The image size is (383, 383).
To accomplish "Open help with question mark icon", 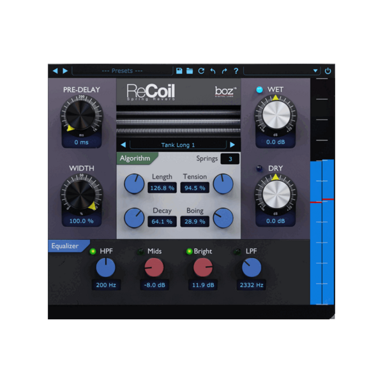I will click(236, 71).
